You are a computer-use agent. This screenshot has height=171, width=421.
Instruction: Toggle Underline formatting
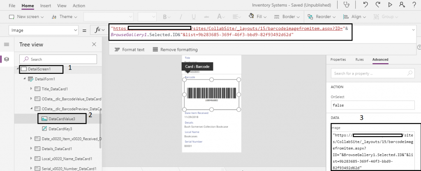pyautogui.click(x=194, y=16)
